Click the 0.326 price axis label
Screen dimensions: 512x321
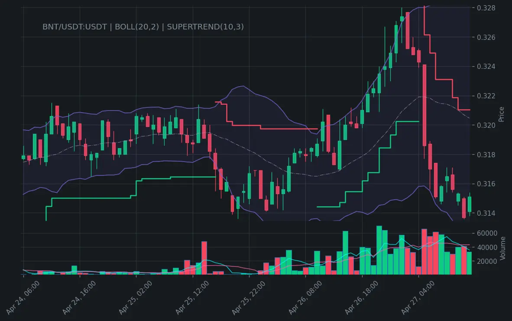tap(486, 37)
